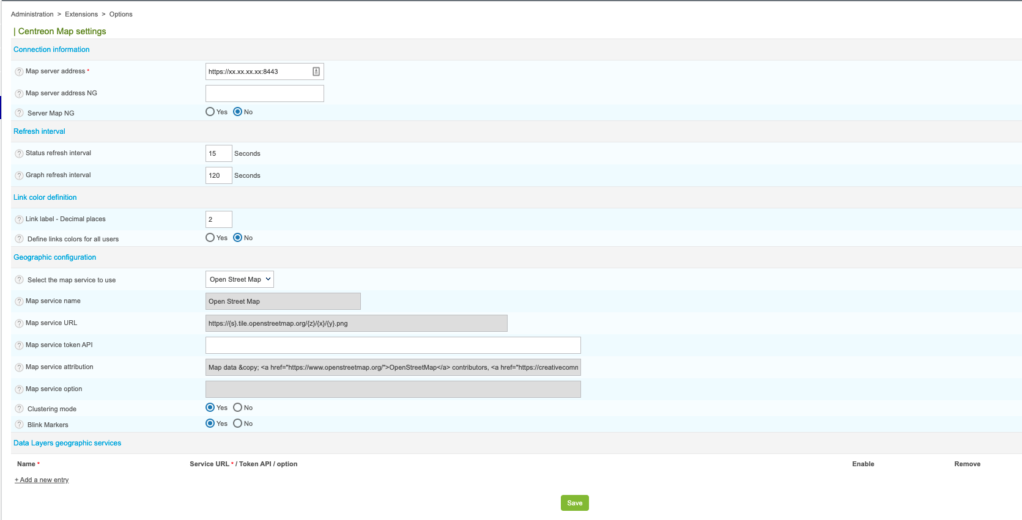
Task: Click help icon next to Clustering mode
Action: [19, 409]
